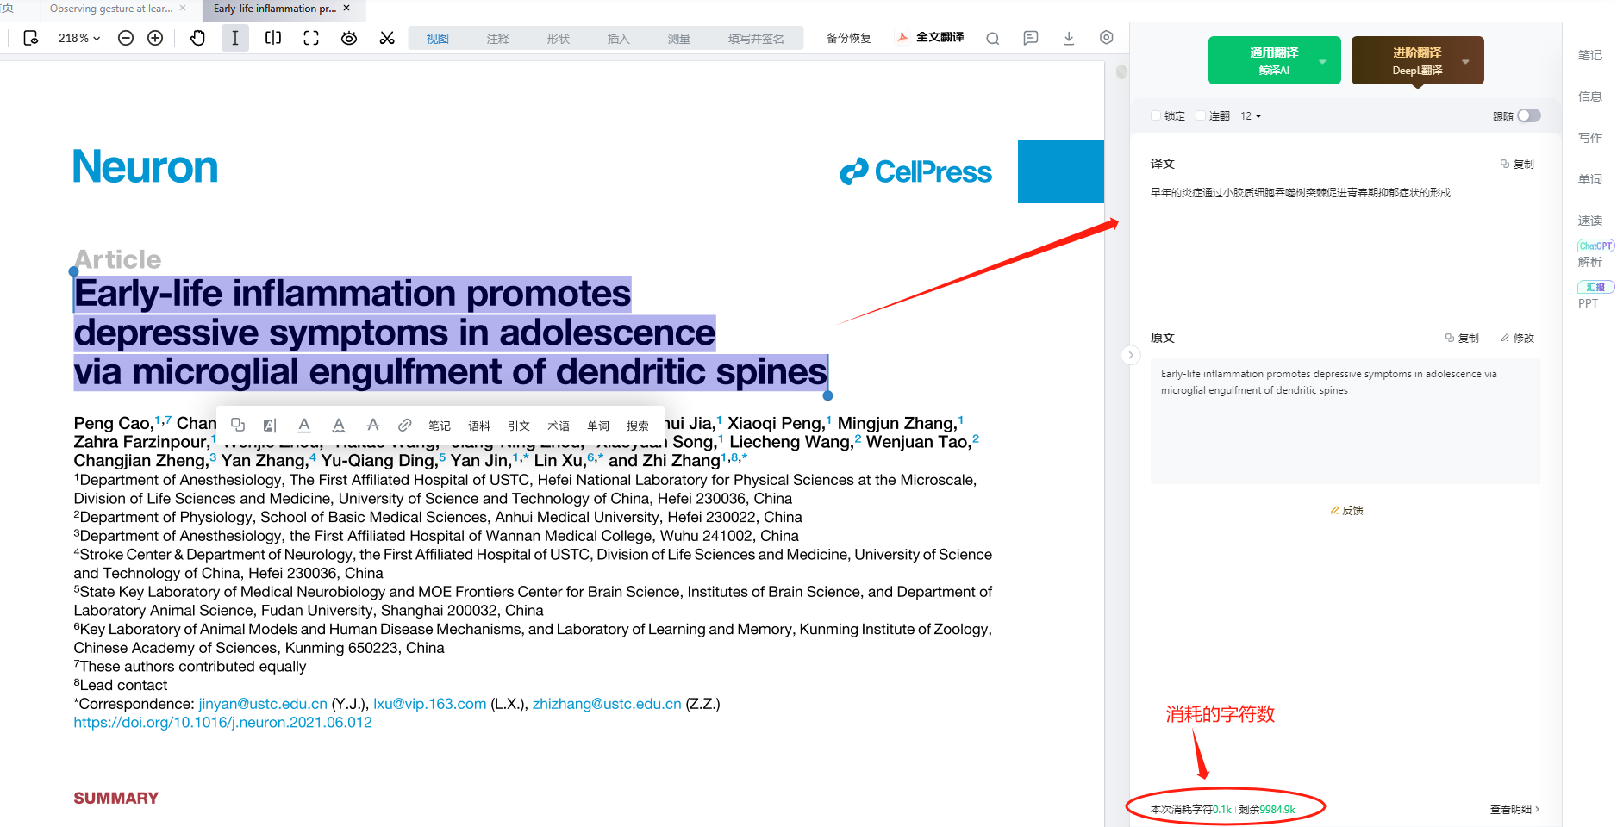The width and height of the screenshot is (1617, 827).
Task: Open the font size 12 dropdown
Action: click(x=1251, y=115)
